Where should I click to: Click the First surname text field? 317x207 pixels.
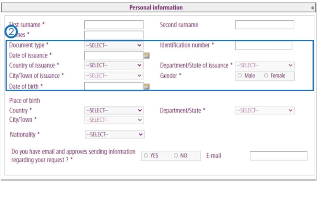pyautogui.click(x=114, y=25)
